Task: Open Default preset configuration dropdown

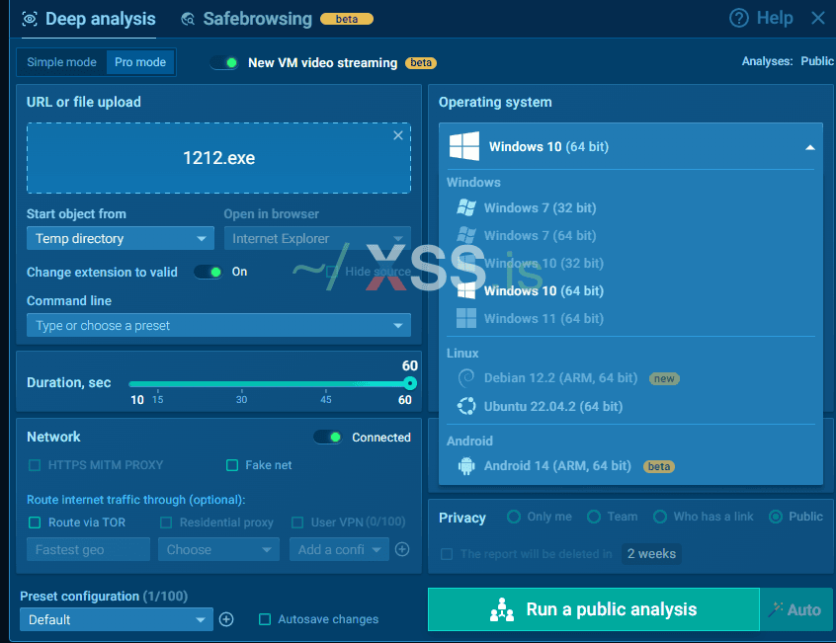Action: click(117, 619)
